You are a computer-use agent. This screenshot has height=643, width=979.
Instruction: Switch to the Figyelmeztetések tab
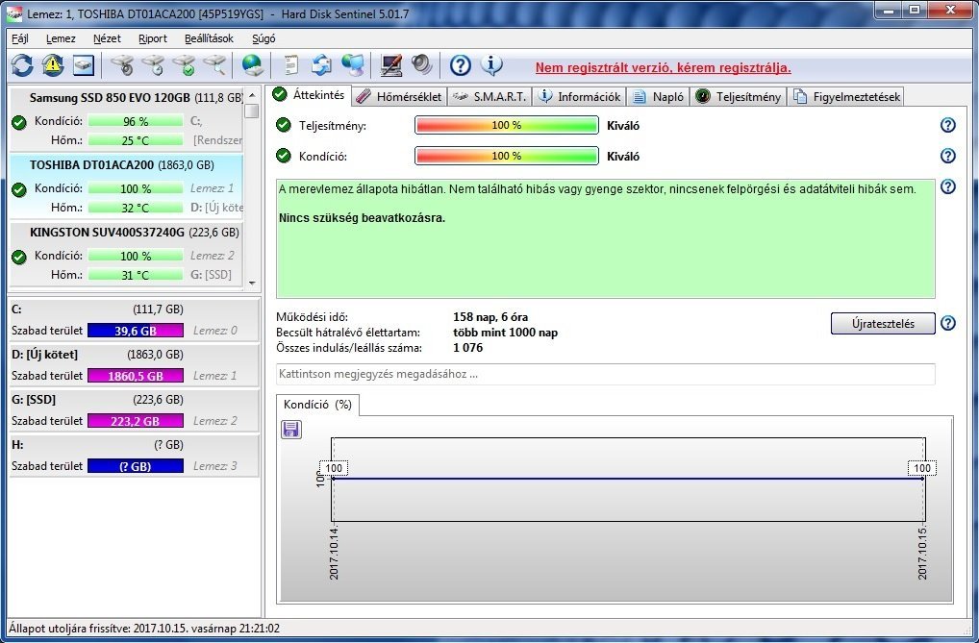(x=846, y=97)
